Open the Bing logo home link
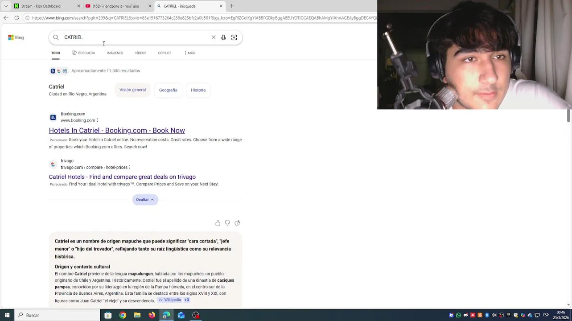The width and height of the screenshot is (572, 321). 16,37
